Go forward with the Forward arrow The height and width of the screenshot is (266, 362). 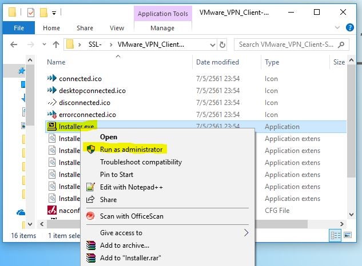tap(30, 45)
